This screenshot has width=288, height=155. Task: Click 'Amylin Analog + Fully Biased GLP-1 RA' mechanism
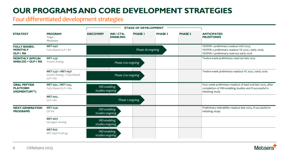coord(63,77)
